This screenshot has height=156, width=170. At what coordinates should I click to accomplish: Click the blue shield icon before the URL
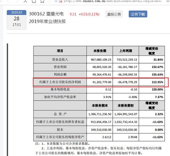click(56, 1)
